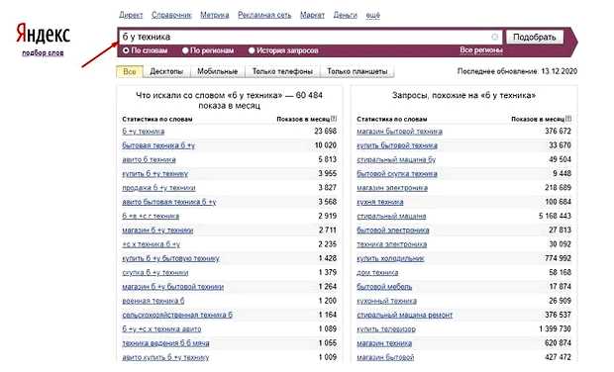Open query 'магазин б +у техники'

[x=157, y=231]
